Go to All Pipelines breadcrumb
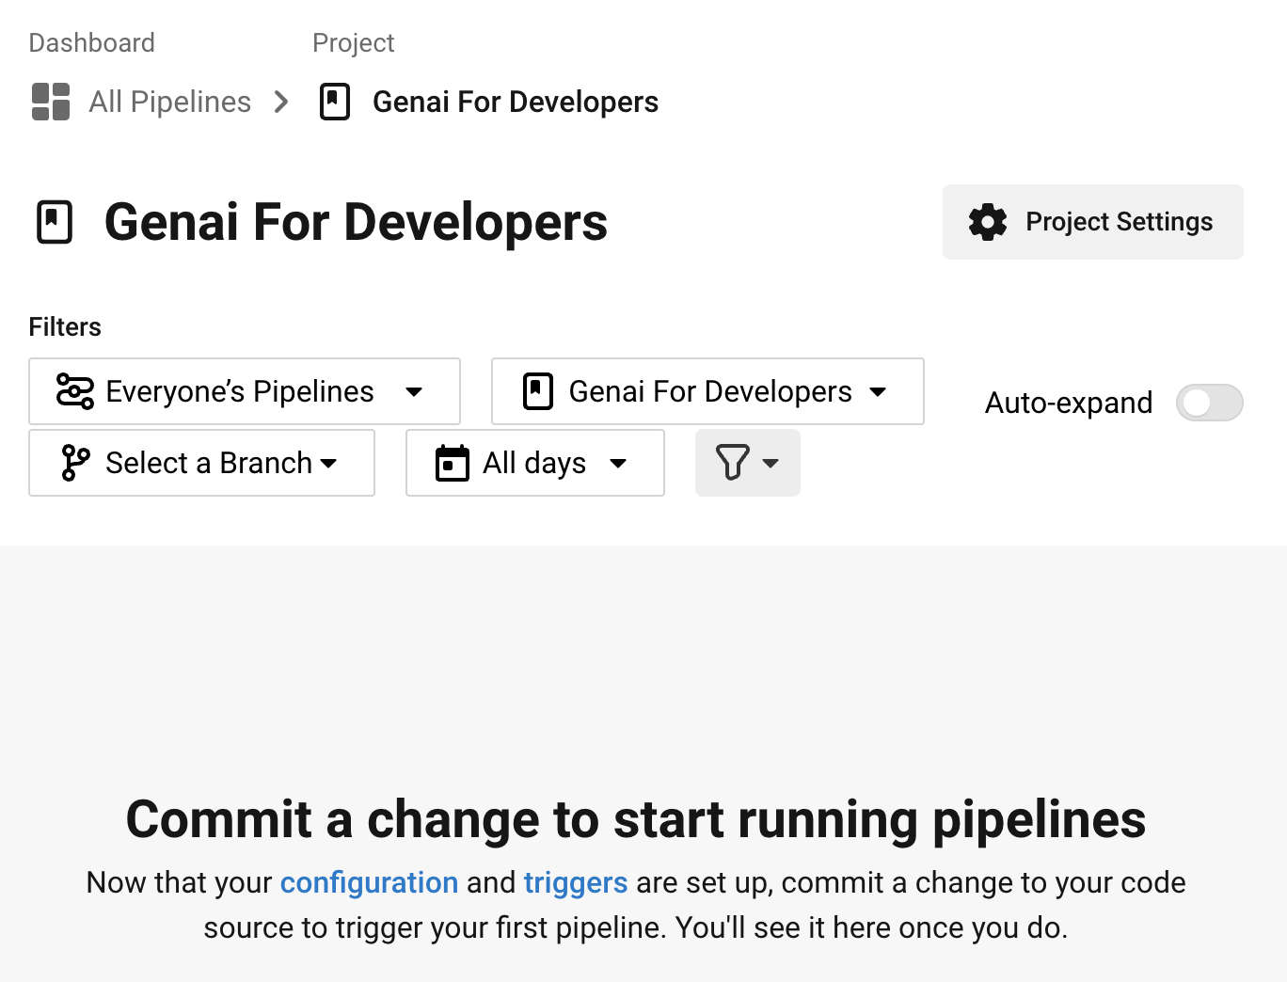Viewport: 1287px width, 982px height. point(169,102)
